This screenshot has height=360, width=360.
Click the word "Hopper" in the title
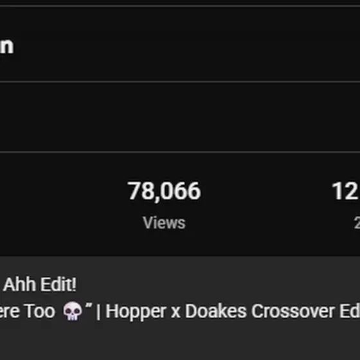coord(136,312)
